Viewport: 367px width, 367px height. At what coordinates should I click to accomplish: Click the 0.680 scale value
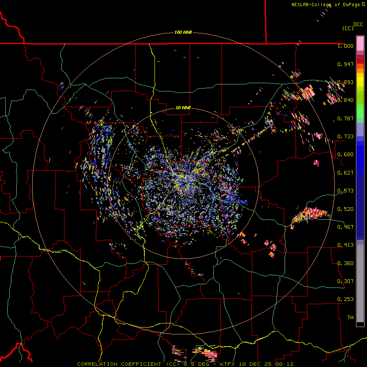(x=345, y=155)
